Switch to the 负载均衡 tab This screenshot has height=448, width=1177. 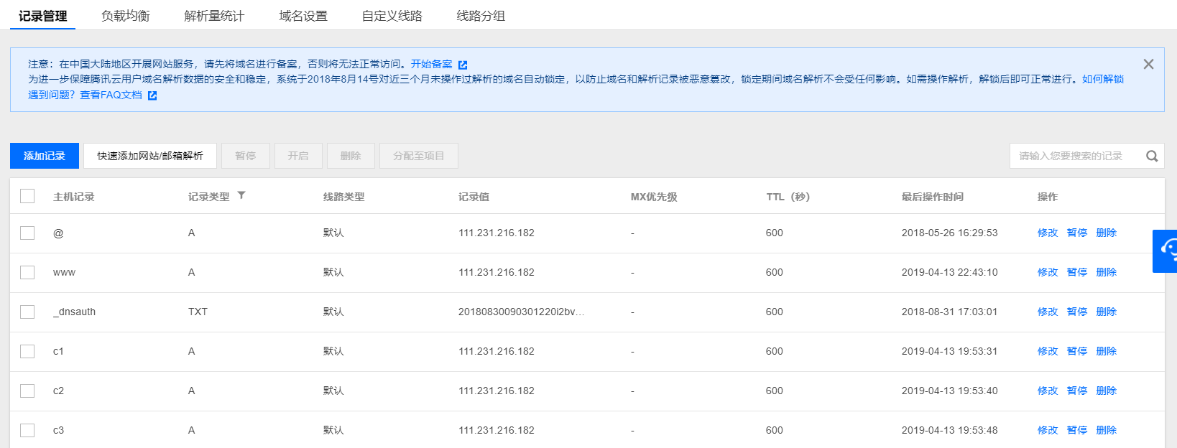(x=126, y=16)
